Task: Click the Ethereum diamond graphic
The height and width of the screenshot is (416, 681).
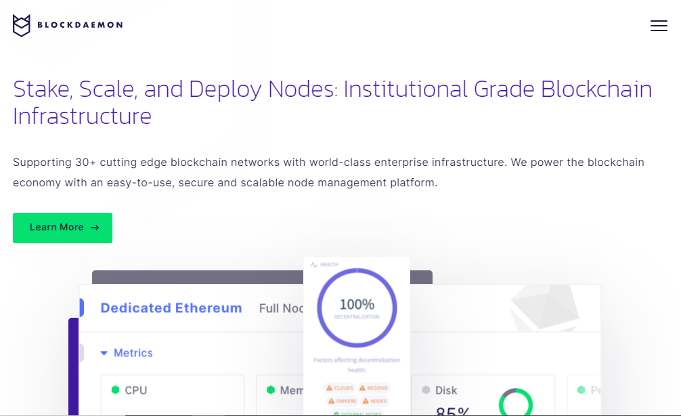Action: [x=545, y=308]
